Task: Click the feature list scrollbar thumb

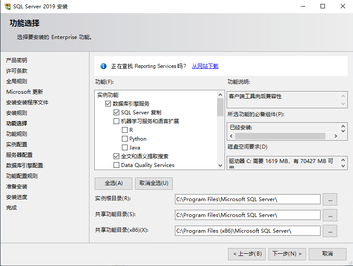Action: (220, 107)
